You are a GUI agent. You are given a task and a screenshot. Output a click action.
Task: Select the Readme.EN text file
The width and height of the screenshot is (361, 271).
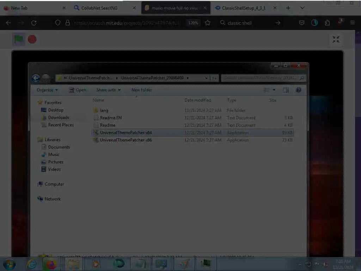(193, 118)
